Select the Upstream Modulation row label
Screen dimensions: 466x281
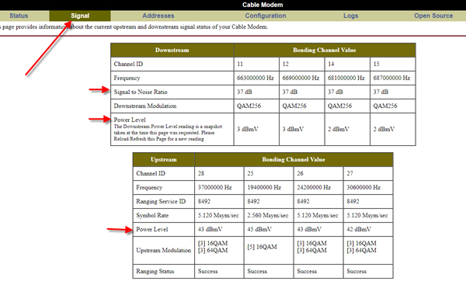[163, 250]
